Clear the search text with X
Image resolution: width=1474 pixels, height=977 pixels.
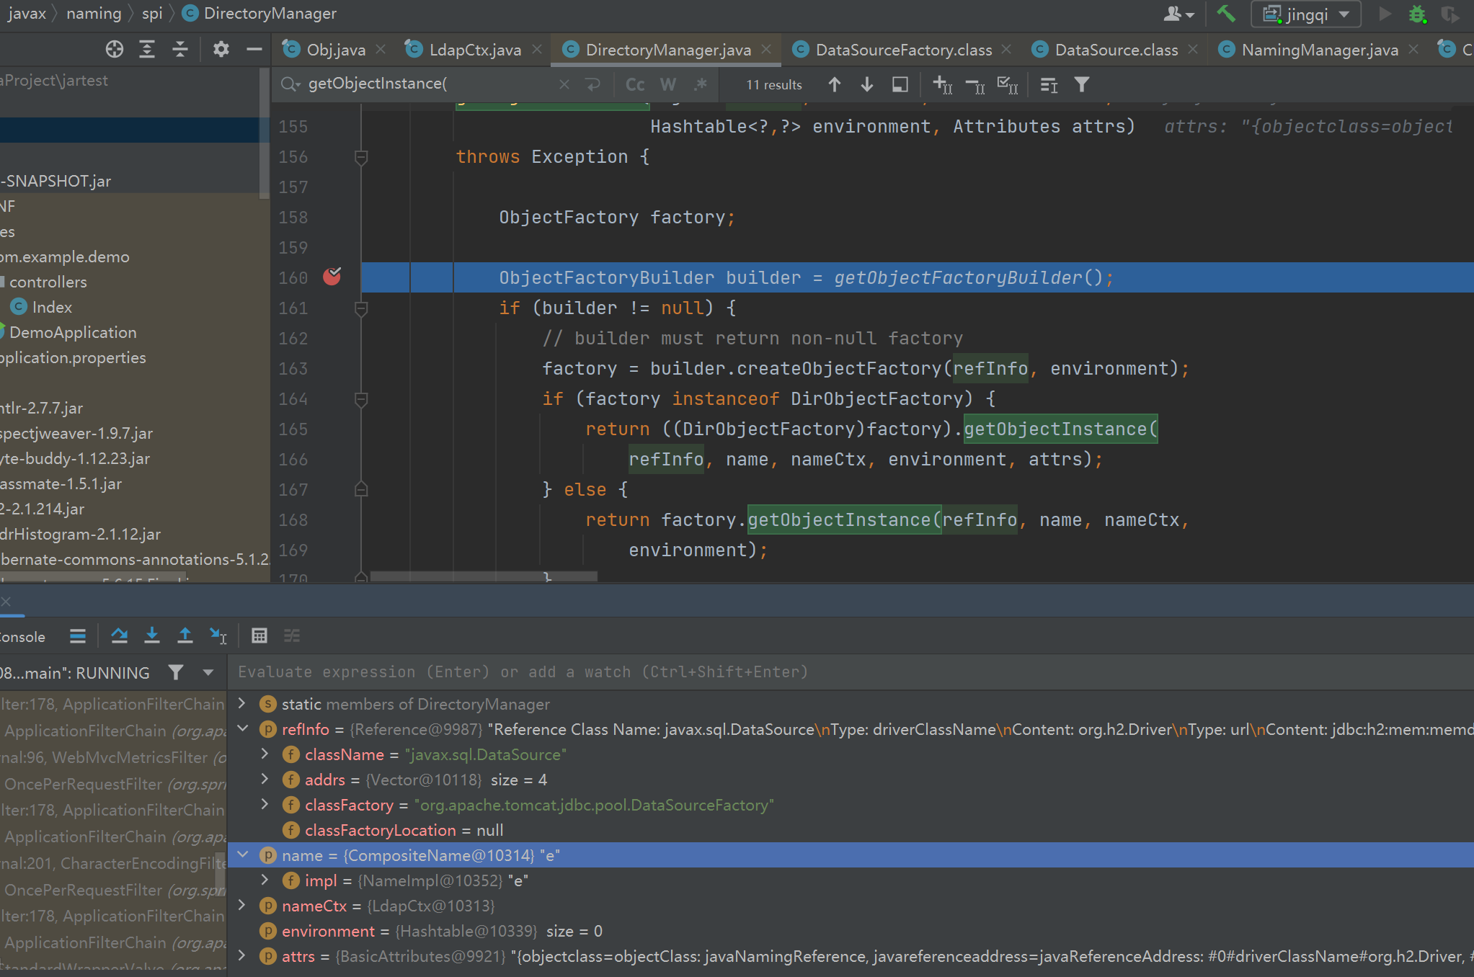[x=564, y=85]
